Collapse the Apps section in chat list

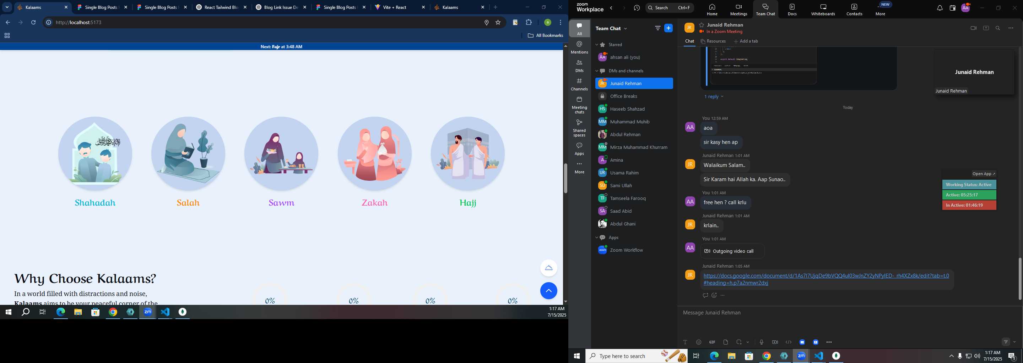tap(596, 238)
